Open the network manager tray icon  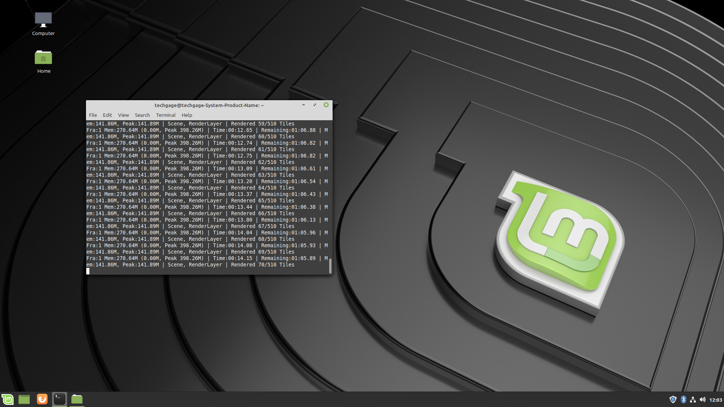[694, 399]
